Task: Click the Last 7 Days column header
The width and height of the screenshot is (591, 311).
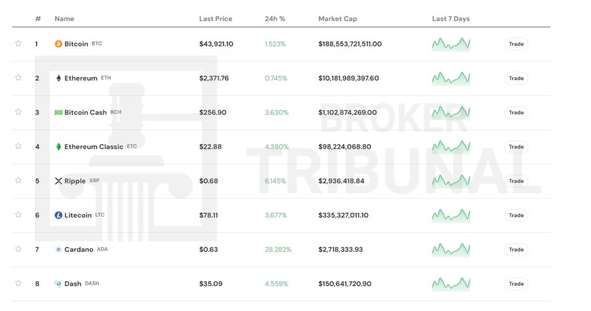Action: (451, 19)
